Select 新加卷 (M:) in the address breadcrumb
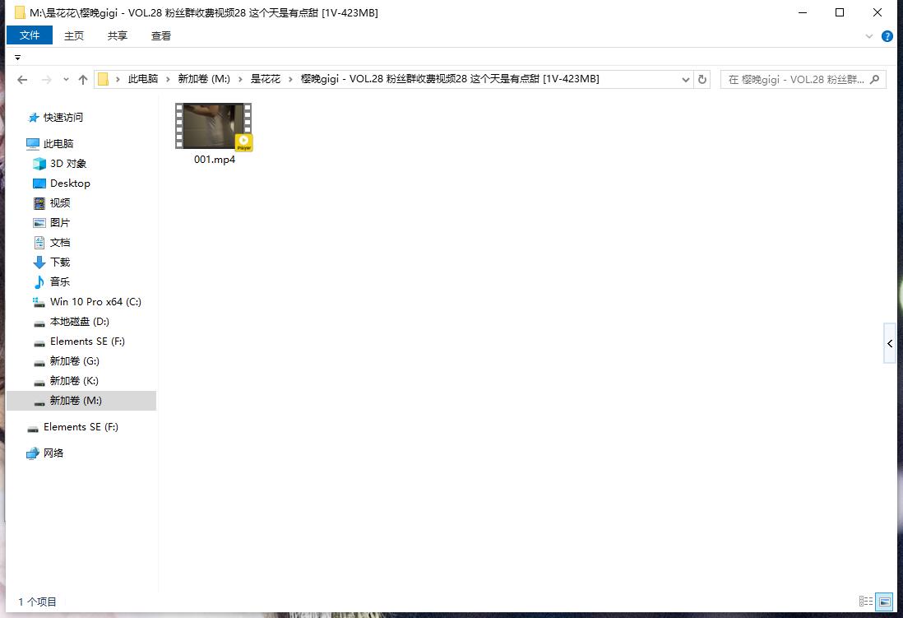This screenshot has height=618, width=903. [x=204, y=79]
